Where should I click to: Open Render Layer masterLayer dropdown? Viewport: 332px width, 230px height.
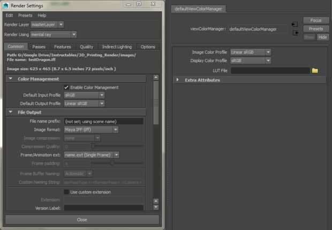click(x=47, y=25)
